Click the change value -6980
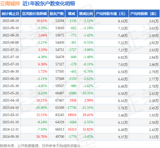The image size is (160, 148). pos(72,93)
